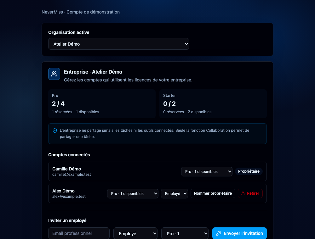The width and height of the screenshot is (315, 239).
Task: Click the Pro 2 / 4 license card
Action: coord(102,104)
